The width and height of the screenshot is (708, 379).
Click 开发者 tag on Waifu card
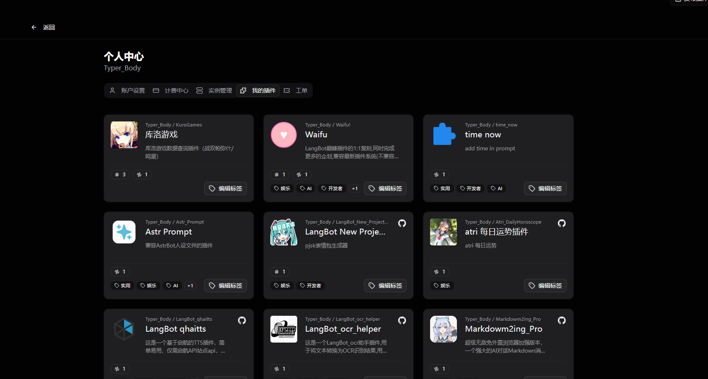click(x=332, y=188)
